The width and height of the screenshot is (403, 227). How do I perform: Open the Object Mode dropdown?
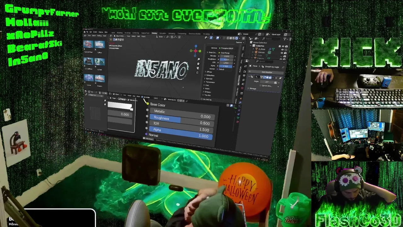tap(119, 36)
